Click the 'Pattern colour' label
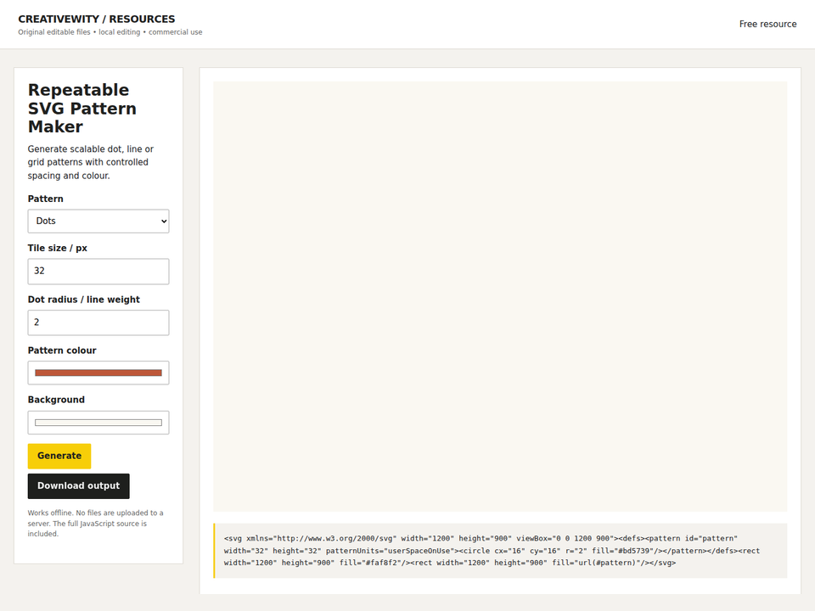Image resolution: width=815 pixels, height=611 pixels. click(62, 350)
